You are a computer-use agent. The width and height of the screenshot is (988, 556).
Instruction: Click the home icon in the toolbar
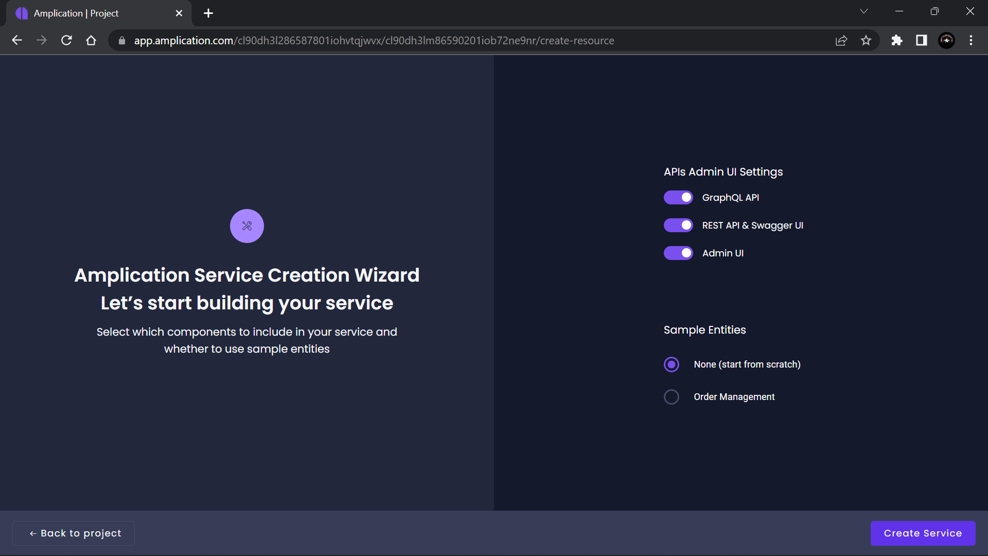(91, 40)
